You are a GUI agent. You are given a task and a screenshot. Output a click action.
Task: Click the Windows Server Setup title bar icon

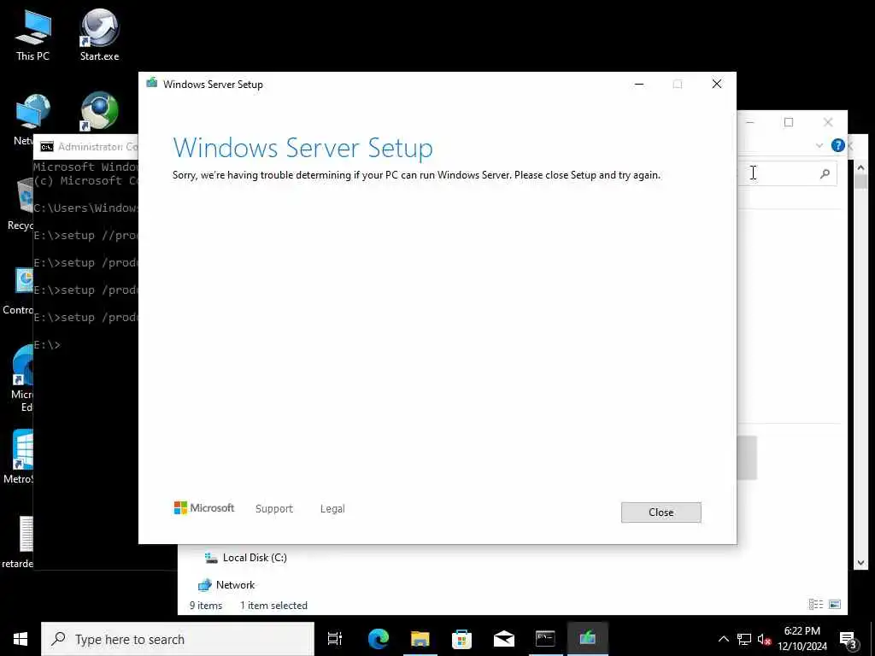click(152, 84)
